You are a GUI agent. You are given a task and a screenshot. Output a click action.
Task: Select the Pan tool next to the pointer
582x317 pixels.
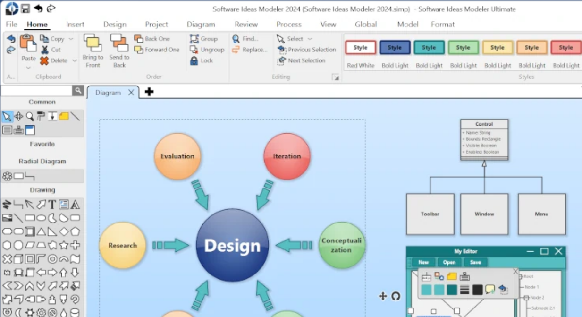[x=19, y=116]
